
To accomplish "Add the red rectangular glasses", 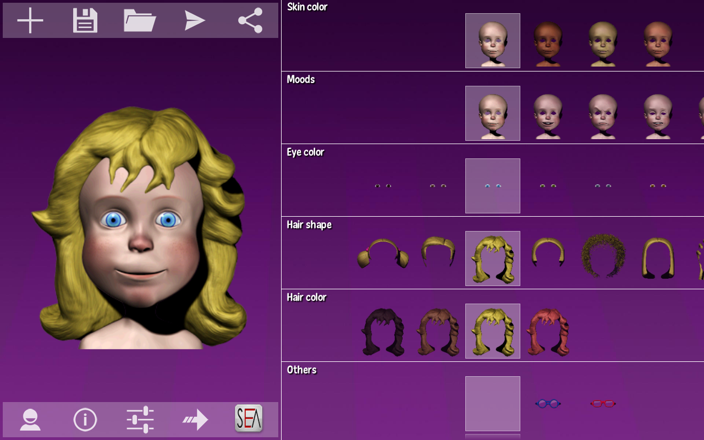I will pos(603,404).
